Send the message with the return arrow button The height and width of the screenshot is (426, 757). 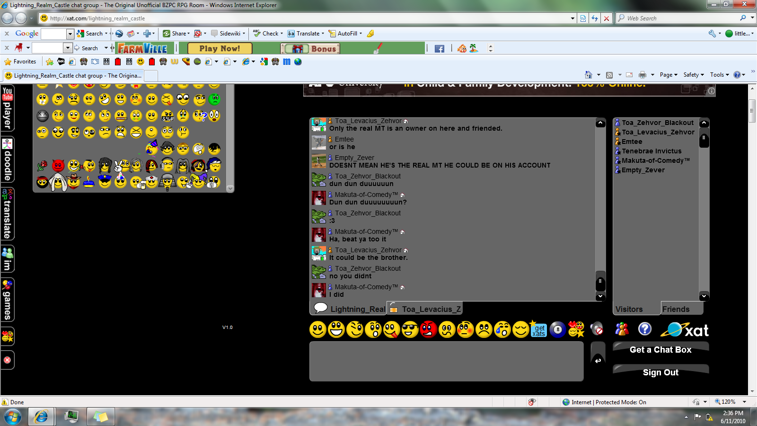tap(598, 360)
